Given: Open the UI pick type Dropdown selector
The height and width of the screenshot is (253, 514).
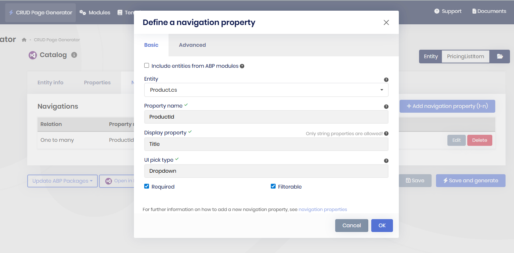Looking at the screenshot, I should pyautogui.click(x=266, y=171).
